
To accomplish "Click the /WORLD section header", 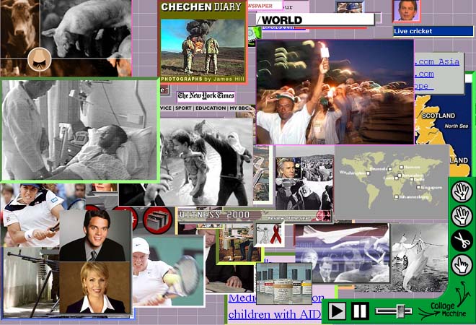I will click(x=315, y=19).
